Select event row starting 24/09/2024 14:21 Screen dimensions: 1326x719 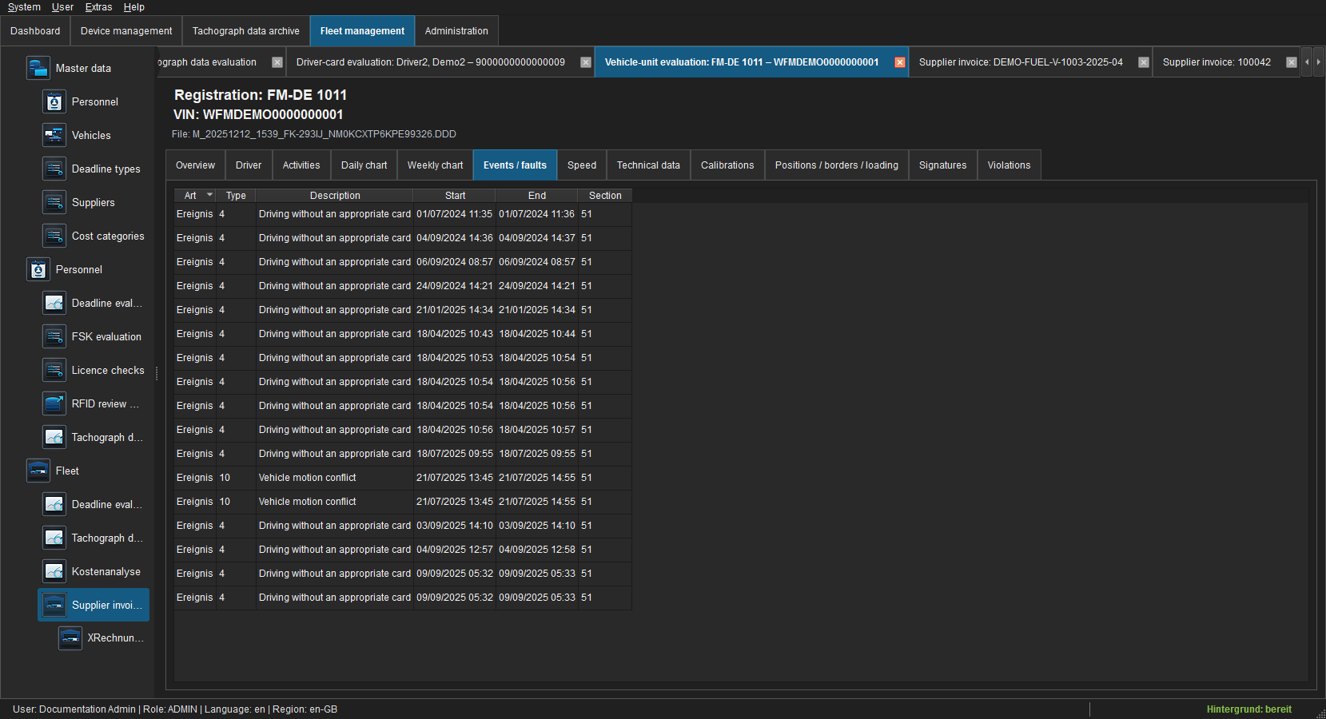click(x=403, y=286)
